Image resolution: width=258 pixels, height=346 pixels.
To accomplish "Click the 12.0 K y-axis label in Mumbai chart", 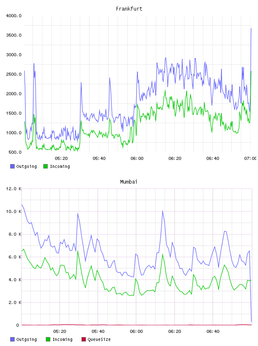I will click(x=14, y=189).
